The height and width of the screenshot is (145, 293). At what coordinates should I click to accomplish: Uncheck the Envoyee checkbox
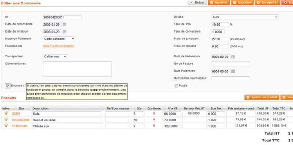tap(8, 86)
